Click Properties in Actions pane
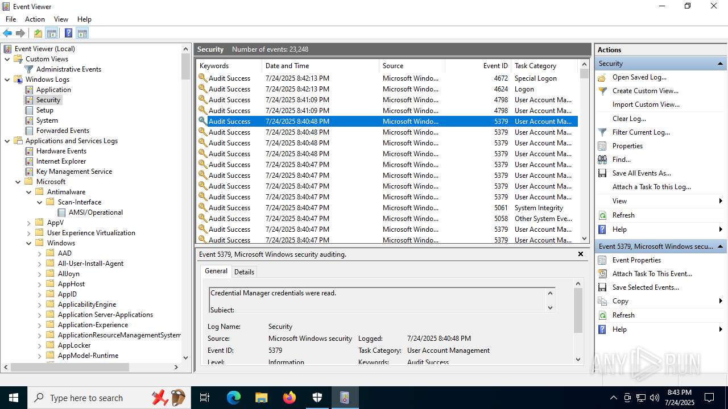 [627, 146]
